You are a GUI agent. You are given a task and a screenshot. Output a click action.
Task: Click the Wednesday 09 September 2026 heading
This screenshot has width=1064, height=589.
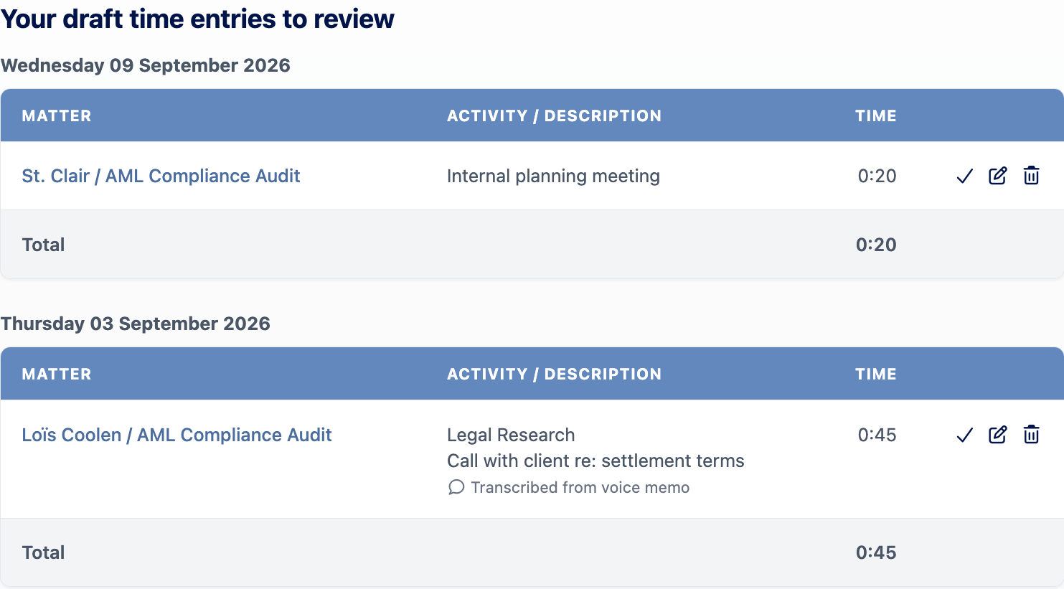(146, 65)
